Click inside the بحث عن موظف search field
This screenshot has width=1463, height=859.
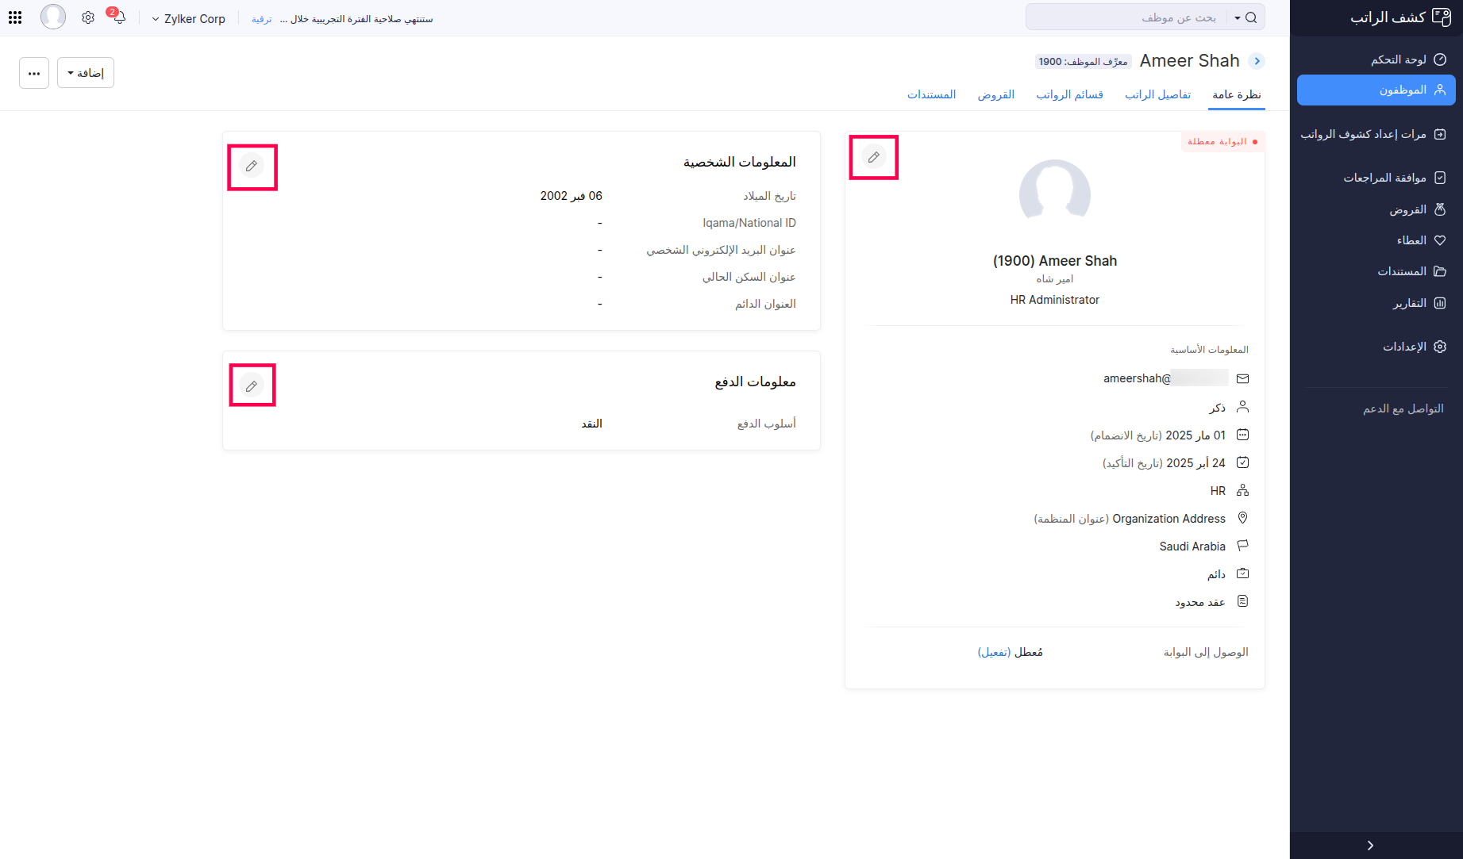[x=1167, y=17]
